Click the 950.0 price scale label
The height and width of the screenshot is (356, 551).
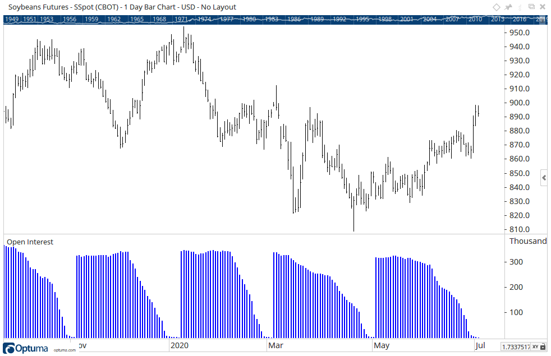tap(520, 33)
